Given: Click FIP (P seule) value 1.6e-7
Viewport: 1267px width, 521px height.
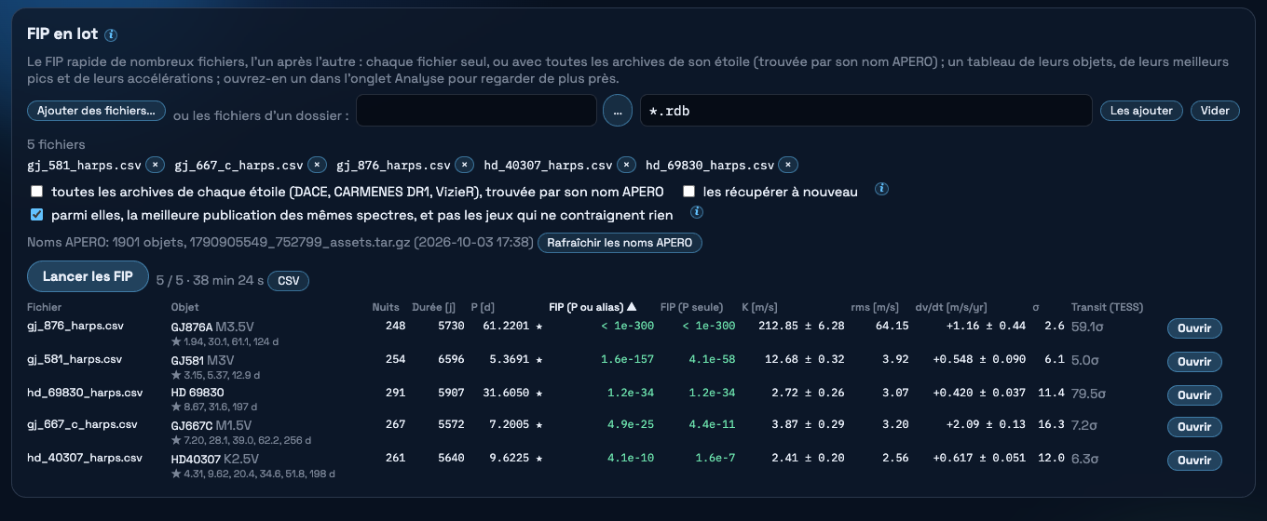Looking at the screenshot, I should pos(715,458).
